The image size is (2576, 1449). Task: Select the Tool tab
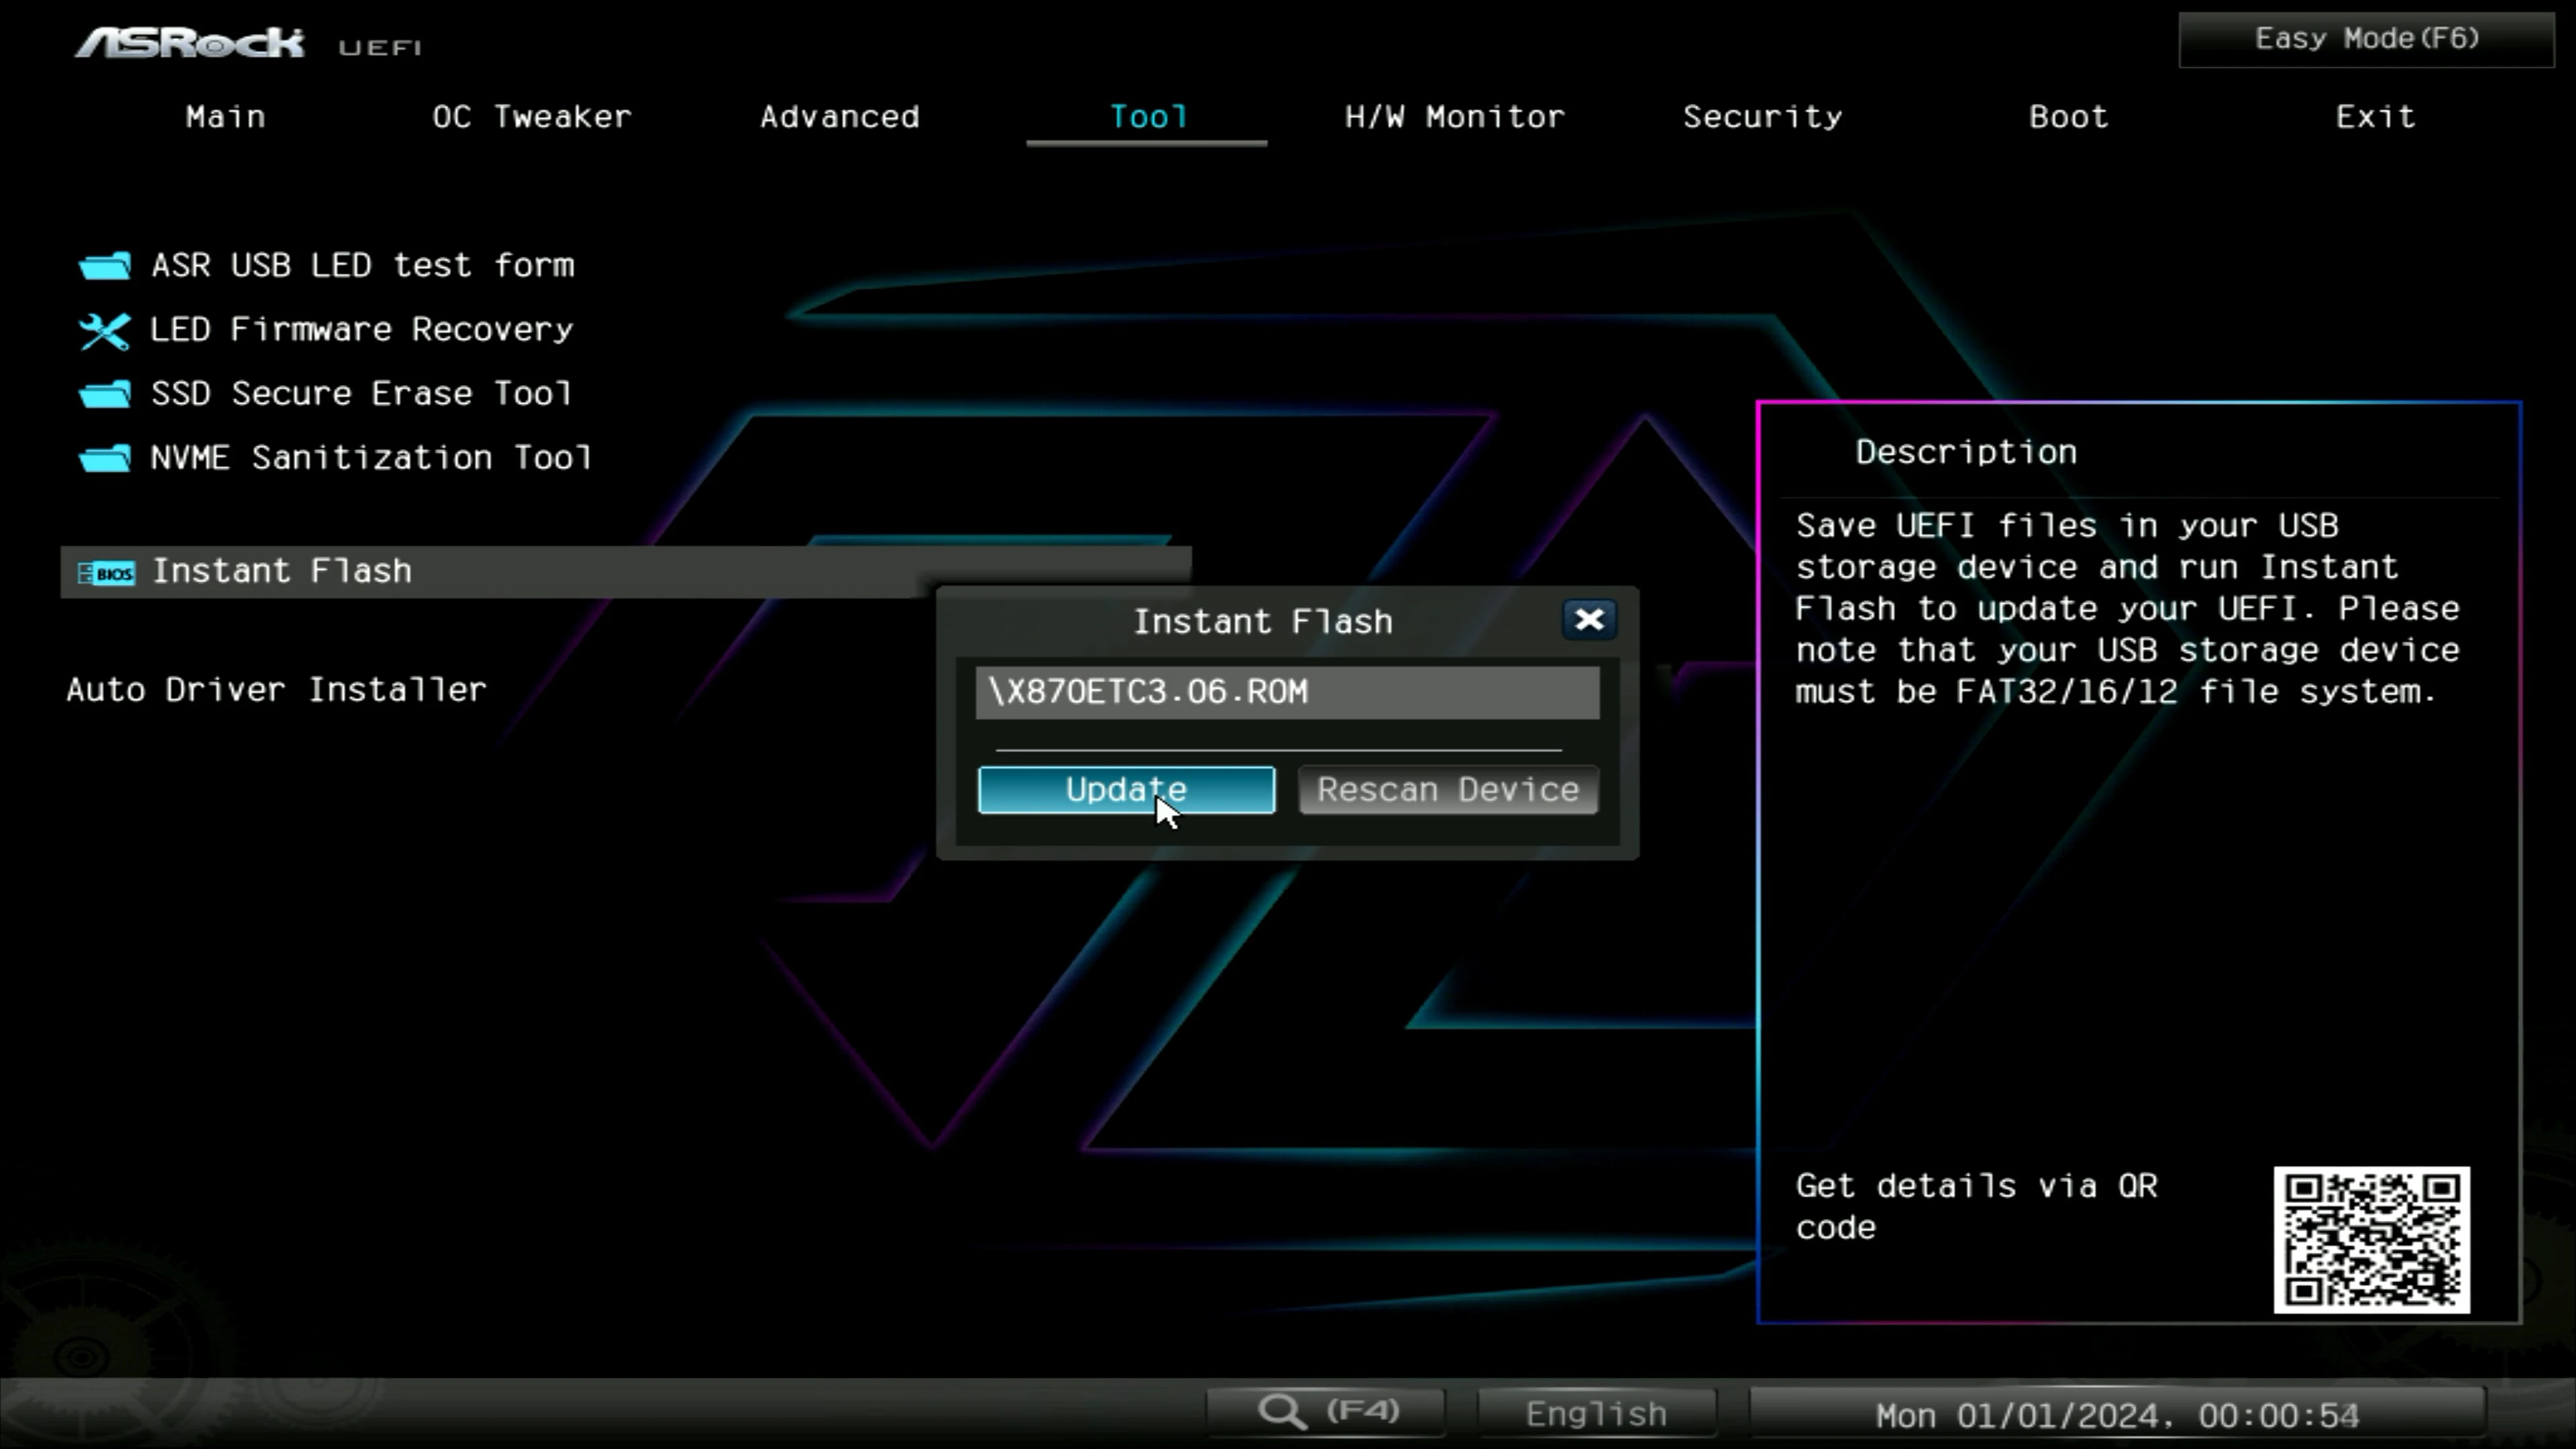(x=1148, y=117)
